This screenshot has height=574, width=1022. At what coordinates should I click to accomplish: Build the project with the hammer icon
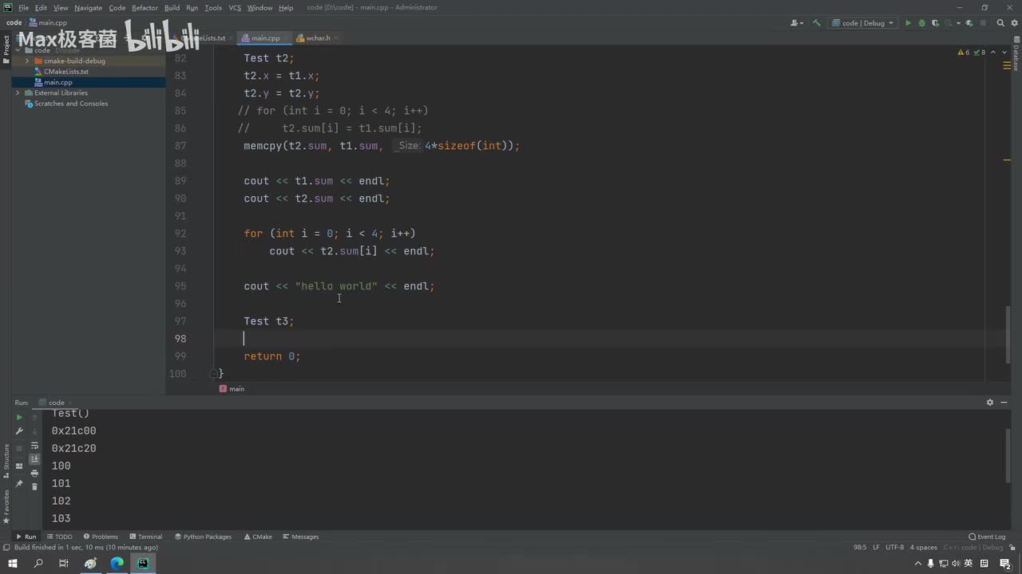(817, 23)
